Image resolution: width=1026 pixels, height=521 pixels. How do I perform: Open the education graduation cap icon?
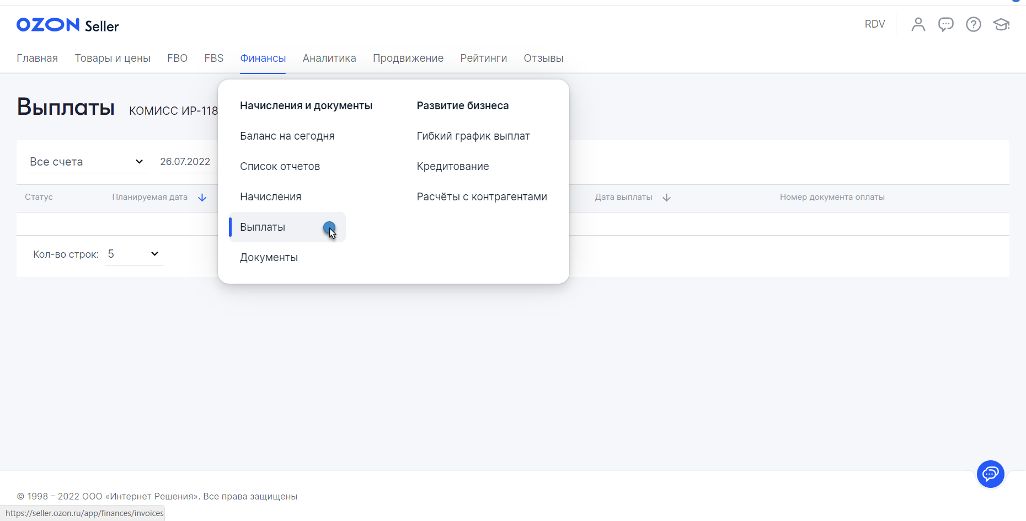(1001, 24)
